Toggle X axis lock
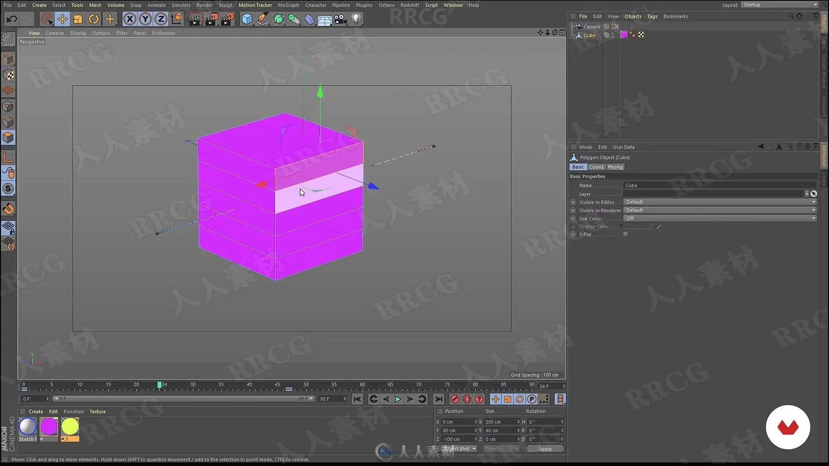Image resolution: width=829 pixels, height=466 pixels. [130, 19]
